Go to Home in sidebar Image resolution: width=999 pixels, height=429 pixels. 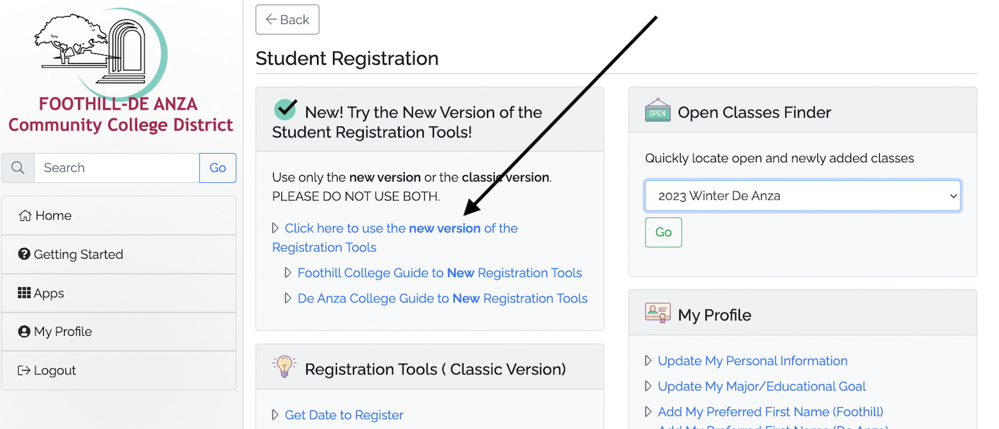click(x=119, y=215)
